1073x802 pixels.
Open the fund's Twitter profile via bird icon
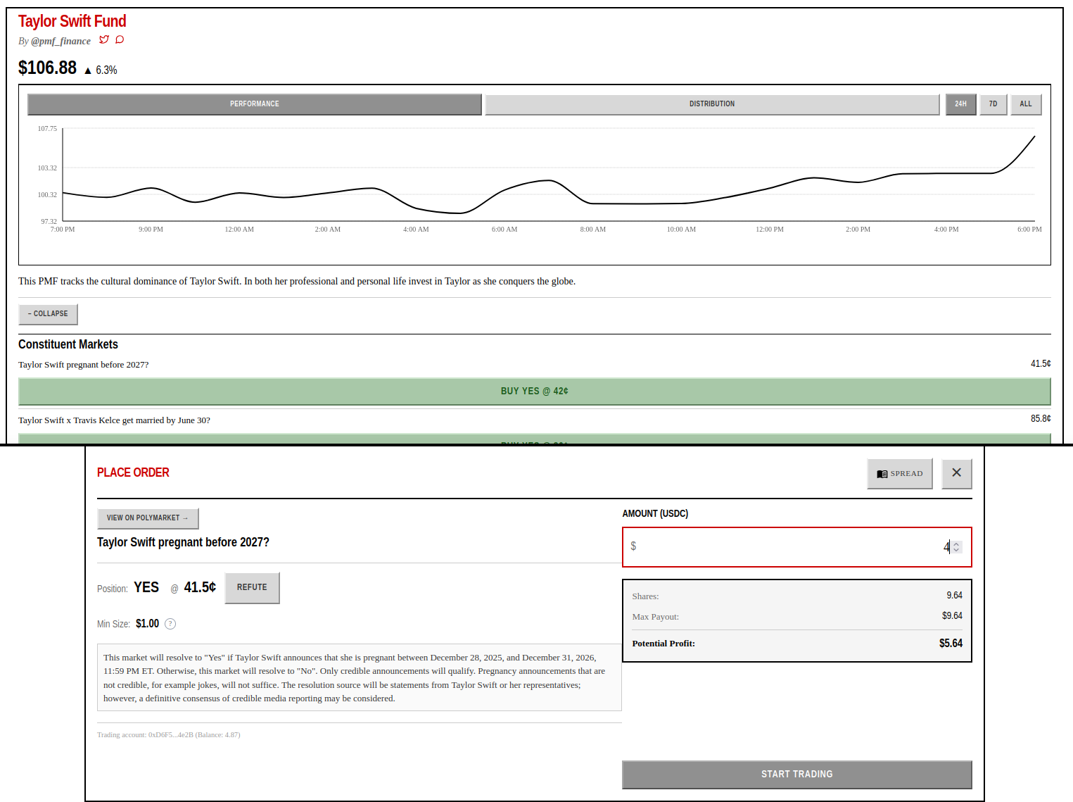[104, 39]
